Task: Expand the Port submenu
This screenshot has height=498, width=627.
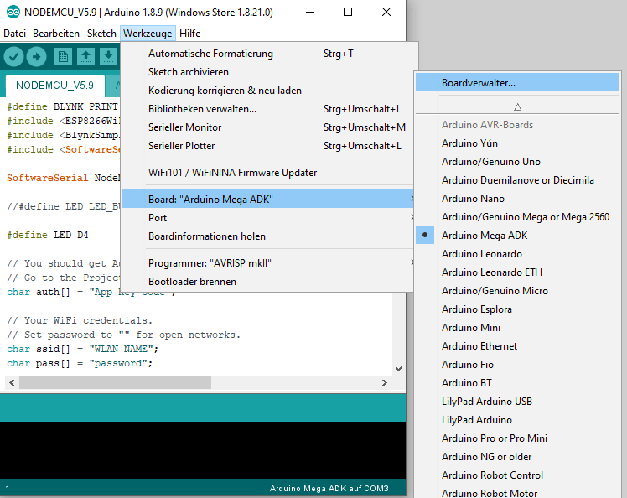Action: coord(267,218)
